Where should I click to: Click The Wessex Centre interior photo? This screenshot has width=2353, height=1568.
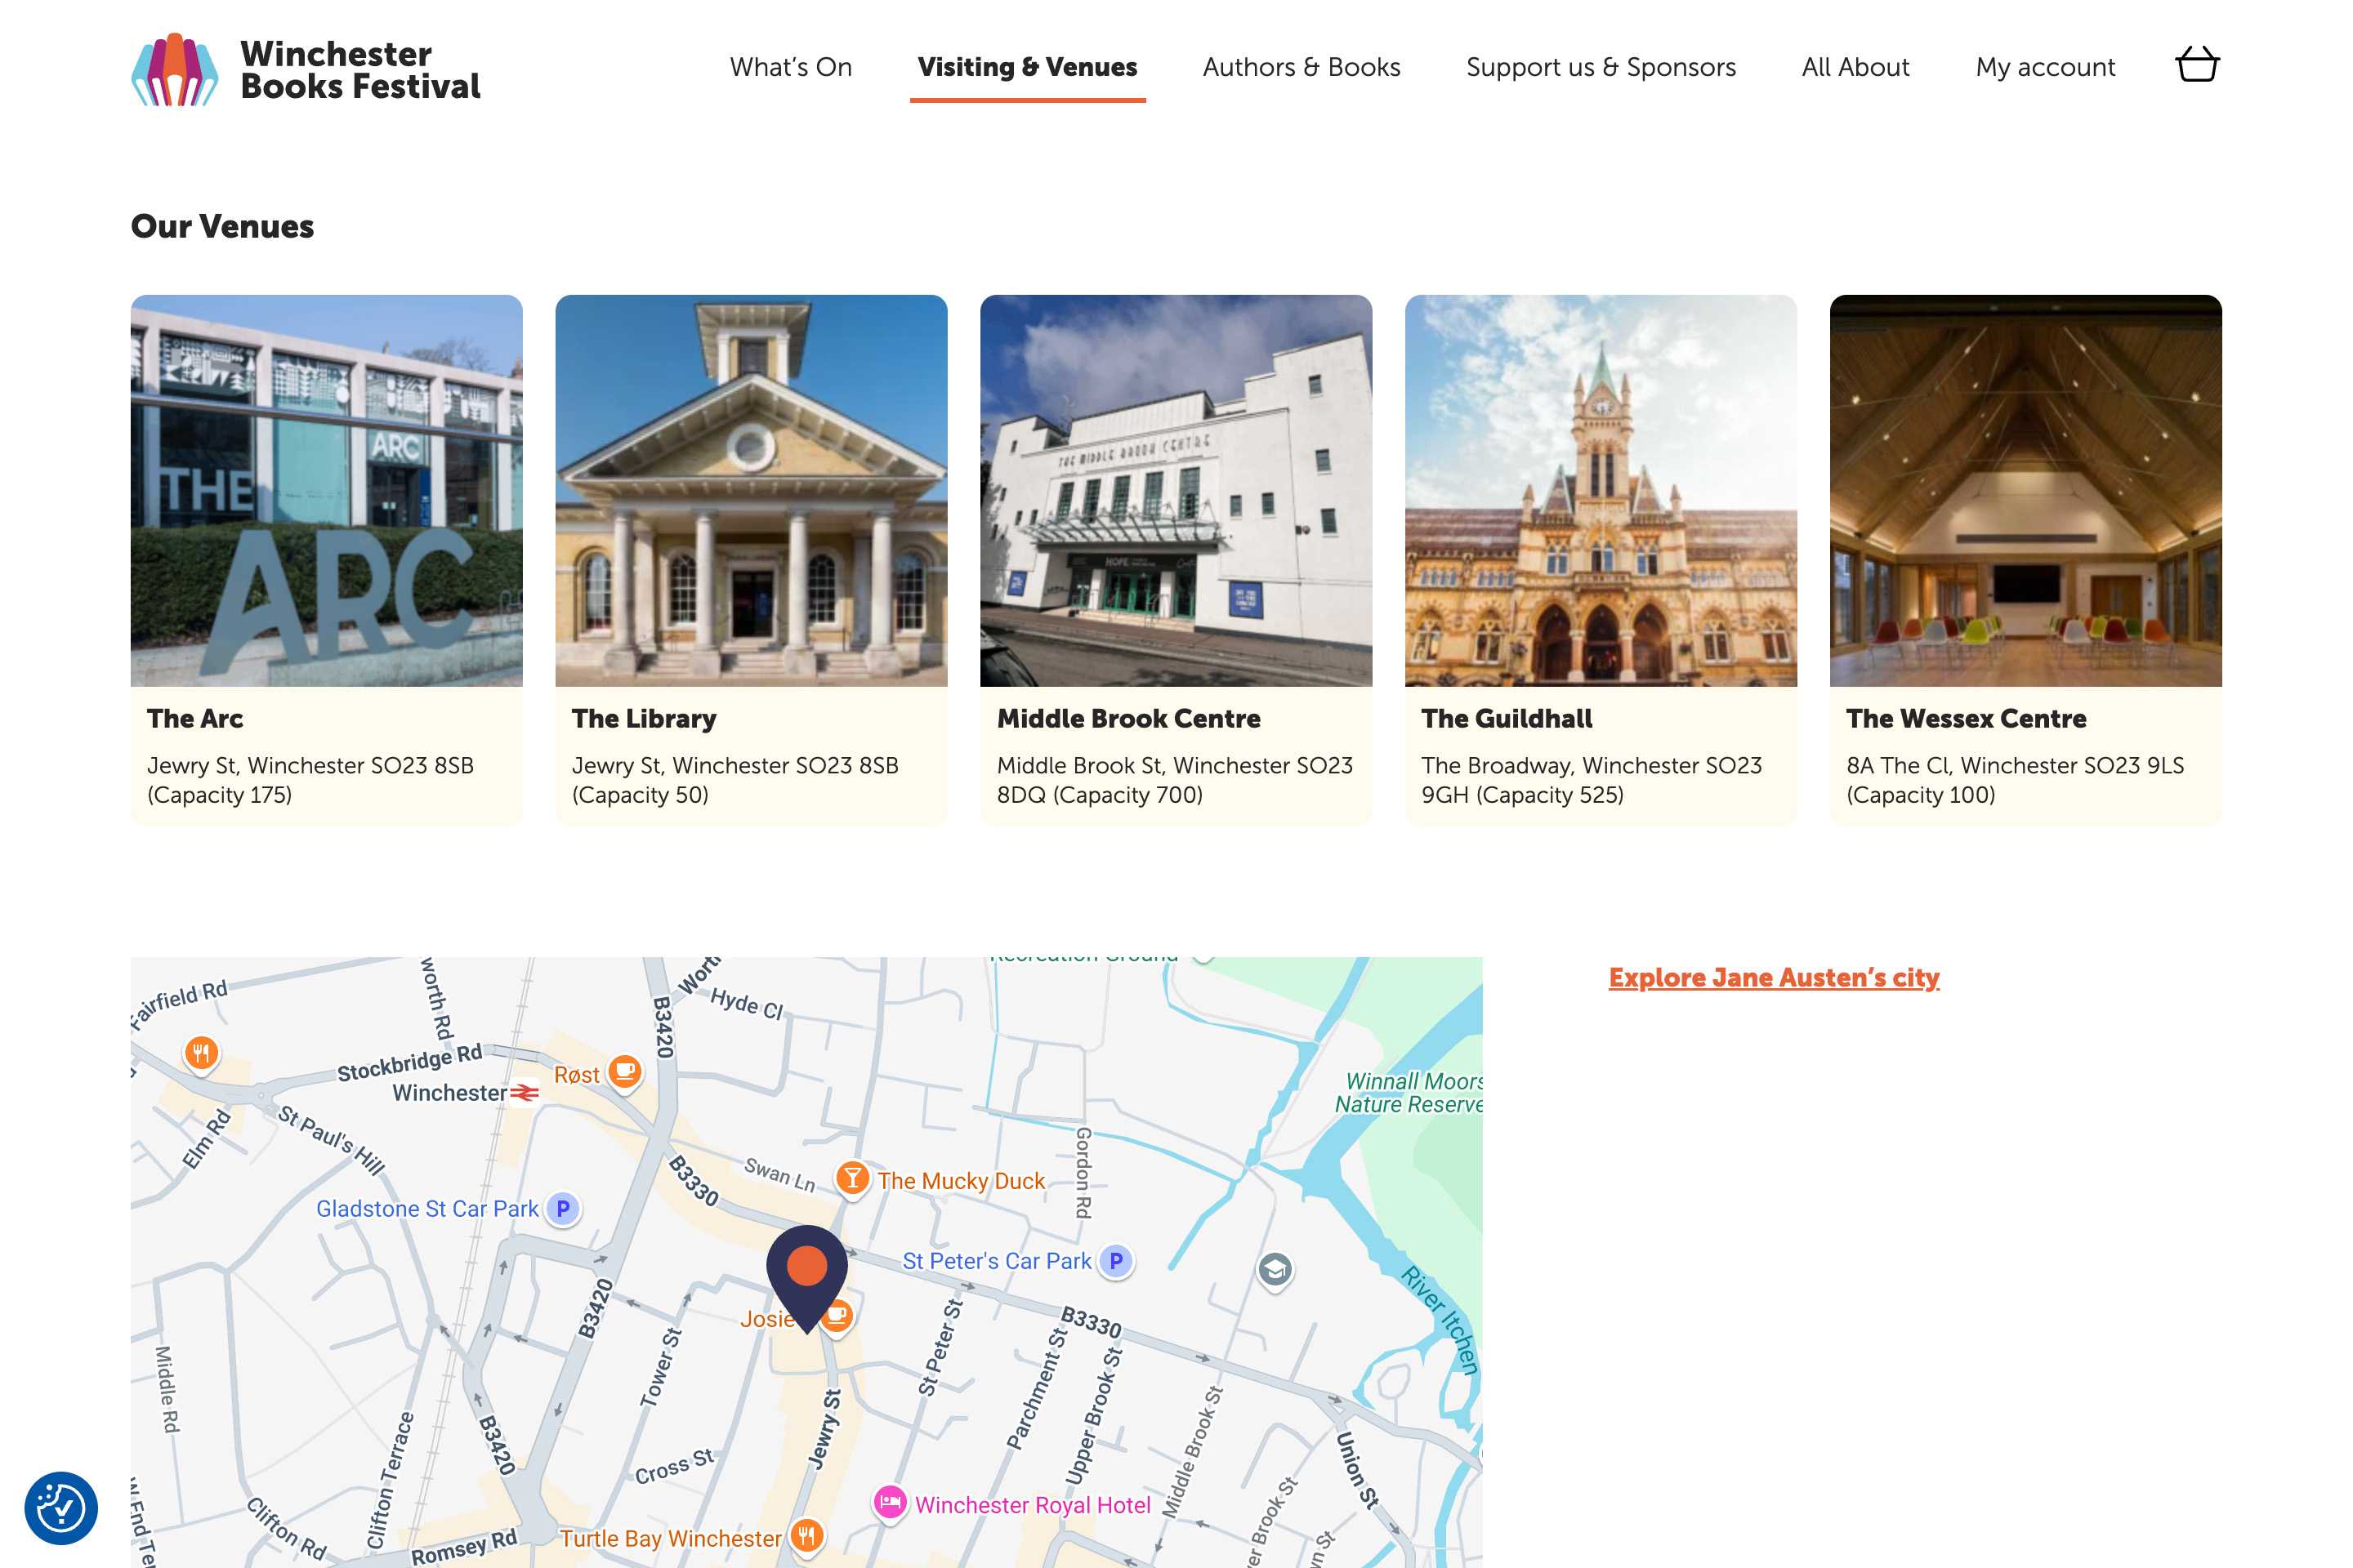tap(2025, 490)
